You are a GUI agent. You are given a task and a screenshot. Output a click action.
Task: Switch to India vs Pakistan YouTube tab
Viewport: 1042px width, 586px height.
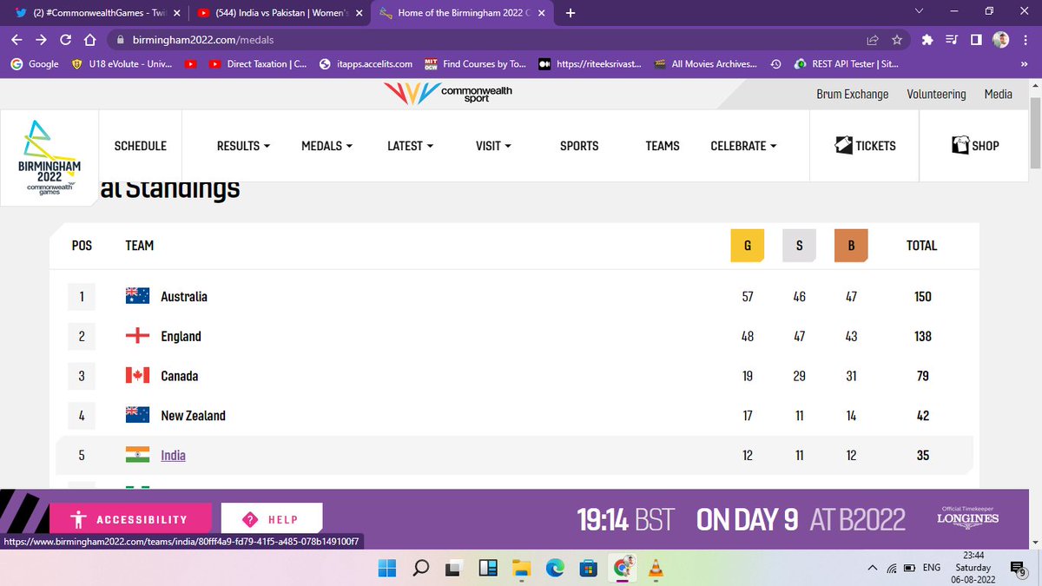coord(278,13)
